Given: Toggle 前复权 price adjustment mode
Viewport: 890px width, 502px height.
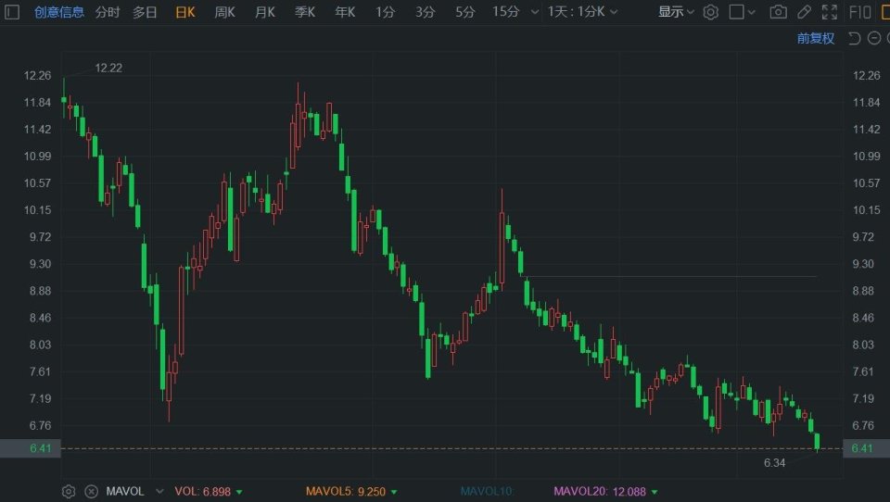Looking at the screenshot, I should point(816,39).
